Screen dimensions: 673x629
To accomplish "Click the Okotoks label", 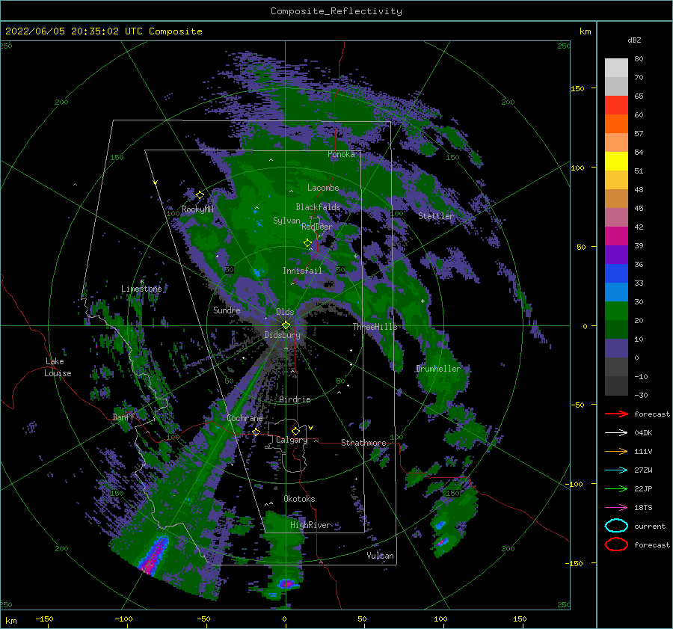I will [299, 499].
